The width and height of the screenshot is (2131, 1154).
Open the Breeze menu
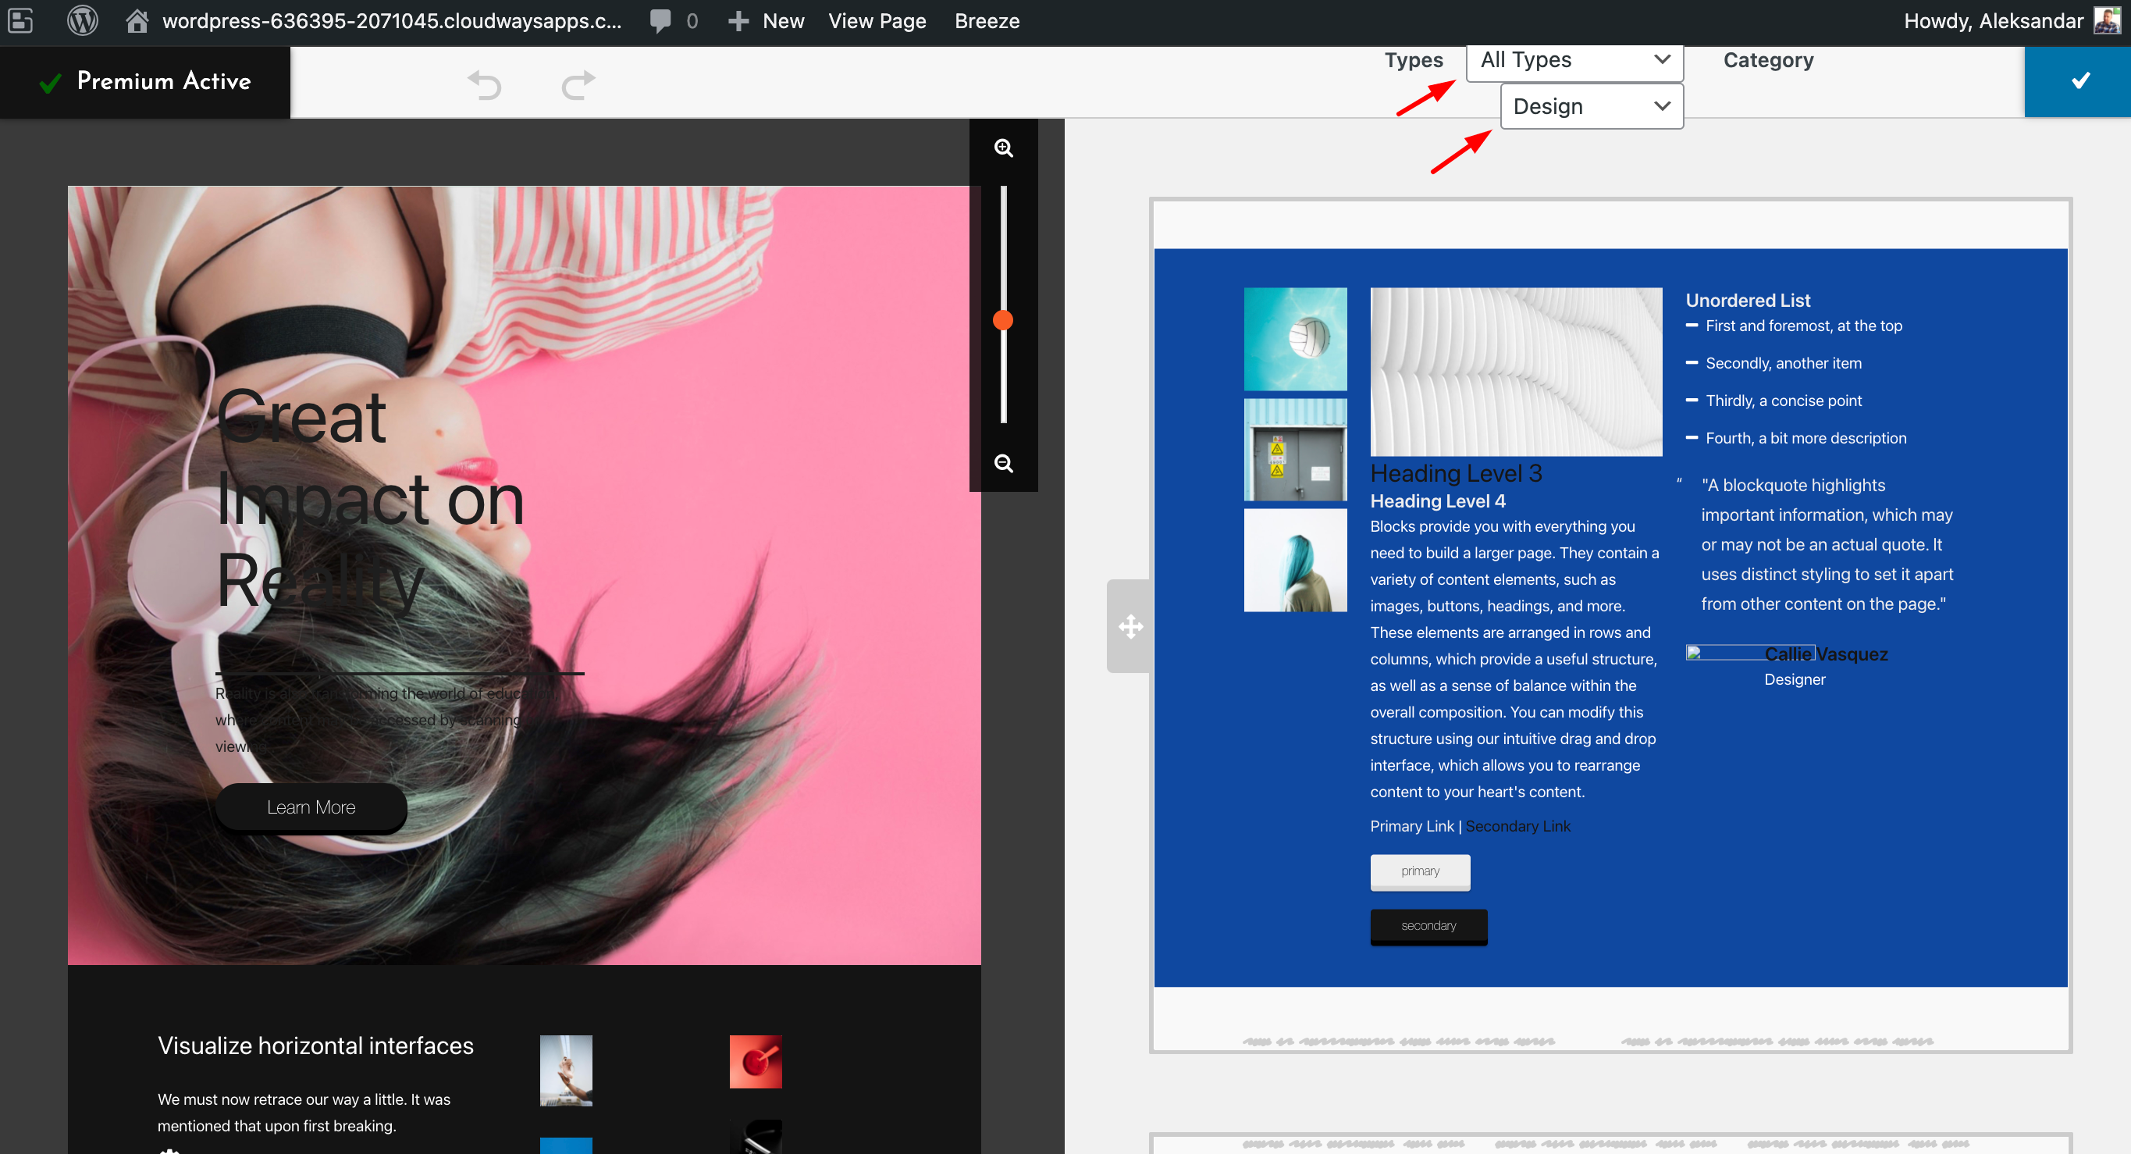[986, 20]
